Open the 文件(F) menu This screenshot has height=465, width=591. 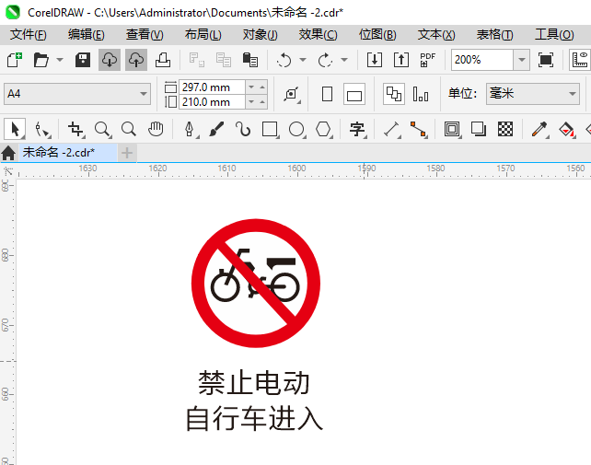(28, 35)
